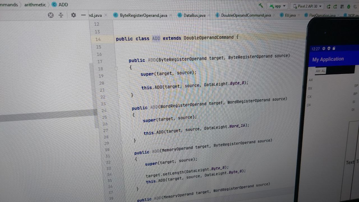Click the settings gear in emulator status bar
Image resolution: width=359 pixels, height=202 pixels.
click(324, 49)
